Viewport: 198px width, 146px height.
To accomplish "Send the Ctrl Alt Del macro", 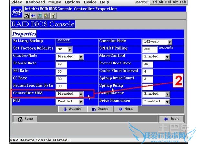I will (x=161, y=2).
